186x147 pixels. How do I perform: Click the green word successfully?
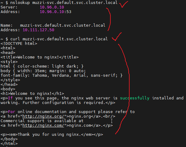(135, 98)
